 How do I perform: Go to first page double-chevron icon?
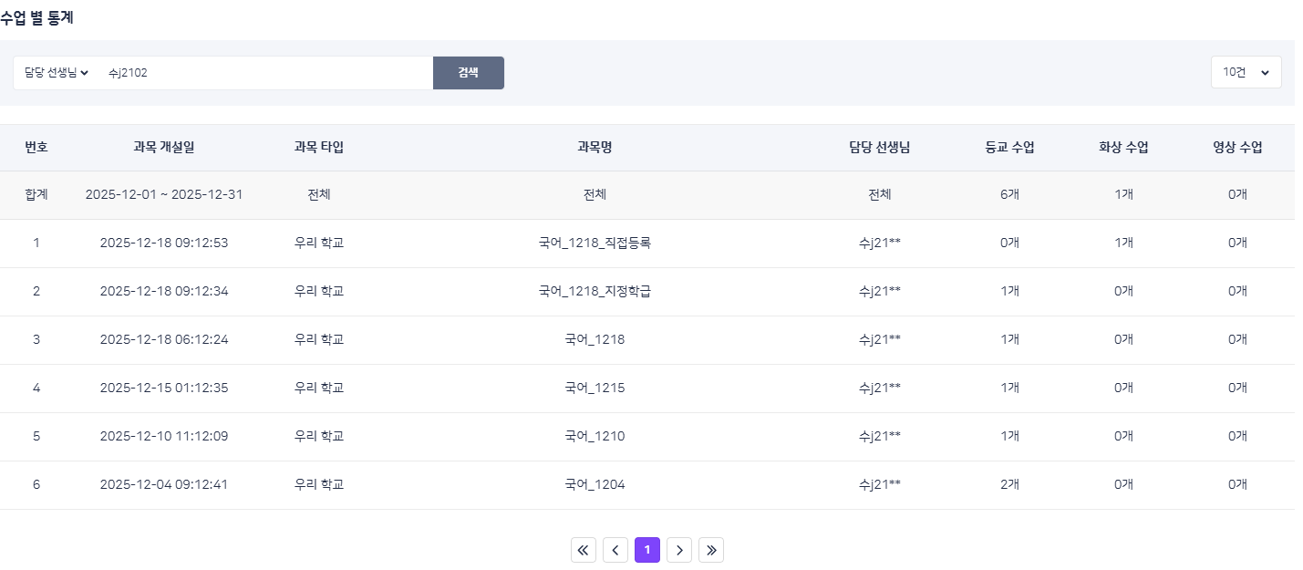[584, 550]
